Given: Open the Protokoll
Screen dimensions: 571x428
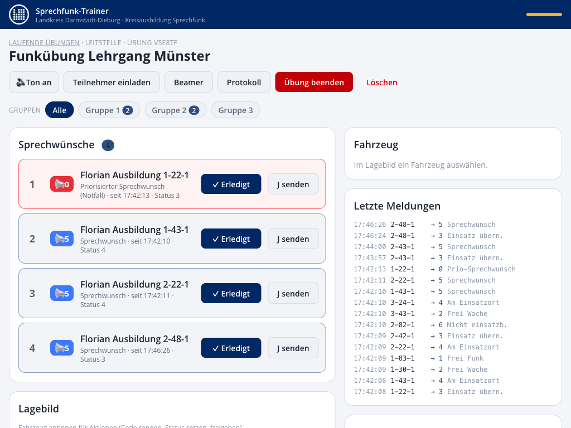Looking at the screenshot, I should 244,82.
